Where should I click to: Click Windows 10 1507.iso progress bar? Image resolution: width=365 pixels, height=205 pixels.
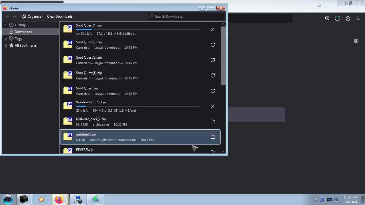tap(138, 106)
